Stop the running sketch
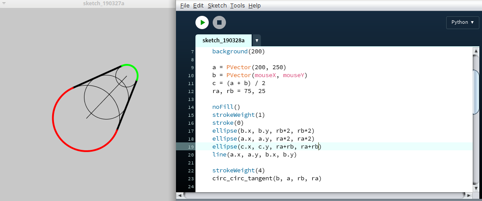482x201 pixels. point(219,22)
